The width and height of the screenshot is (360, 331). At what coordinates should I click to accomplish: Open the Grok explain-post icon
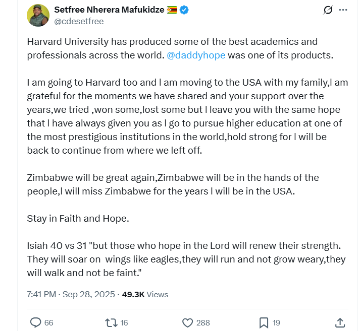tap(328, 11)
